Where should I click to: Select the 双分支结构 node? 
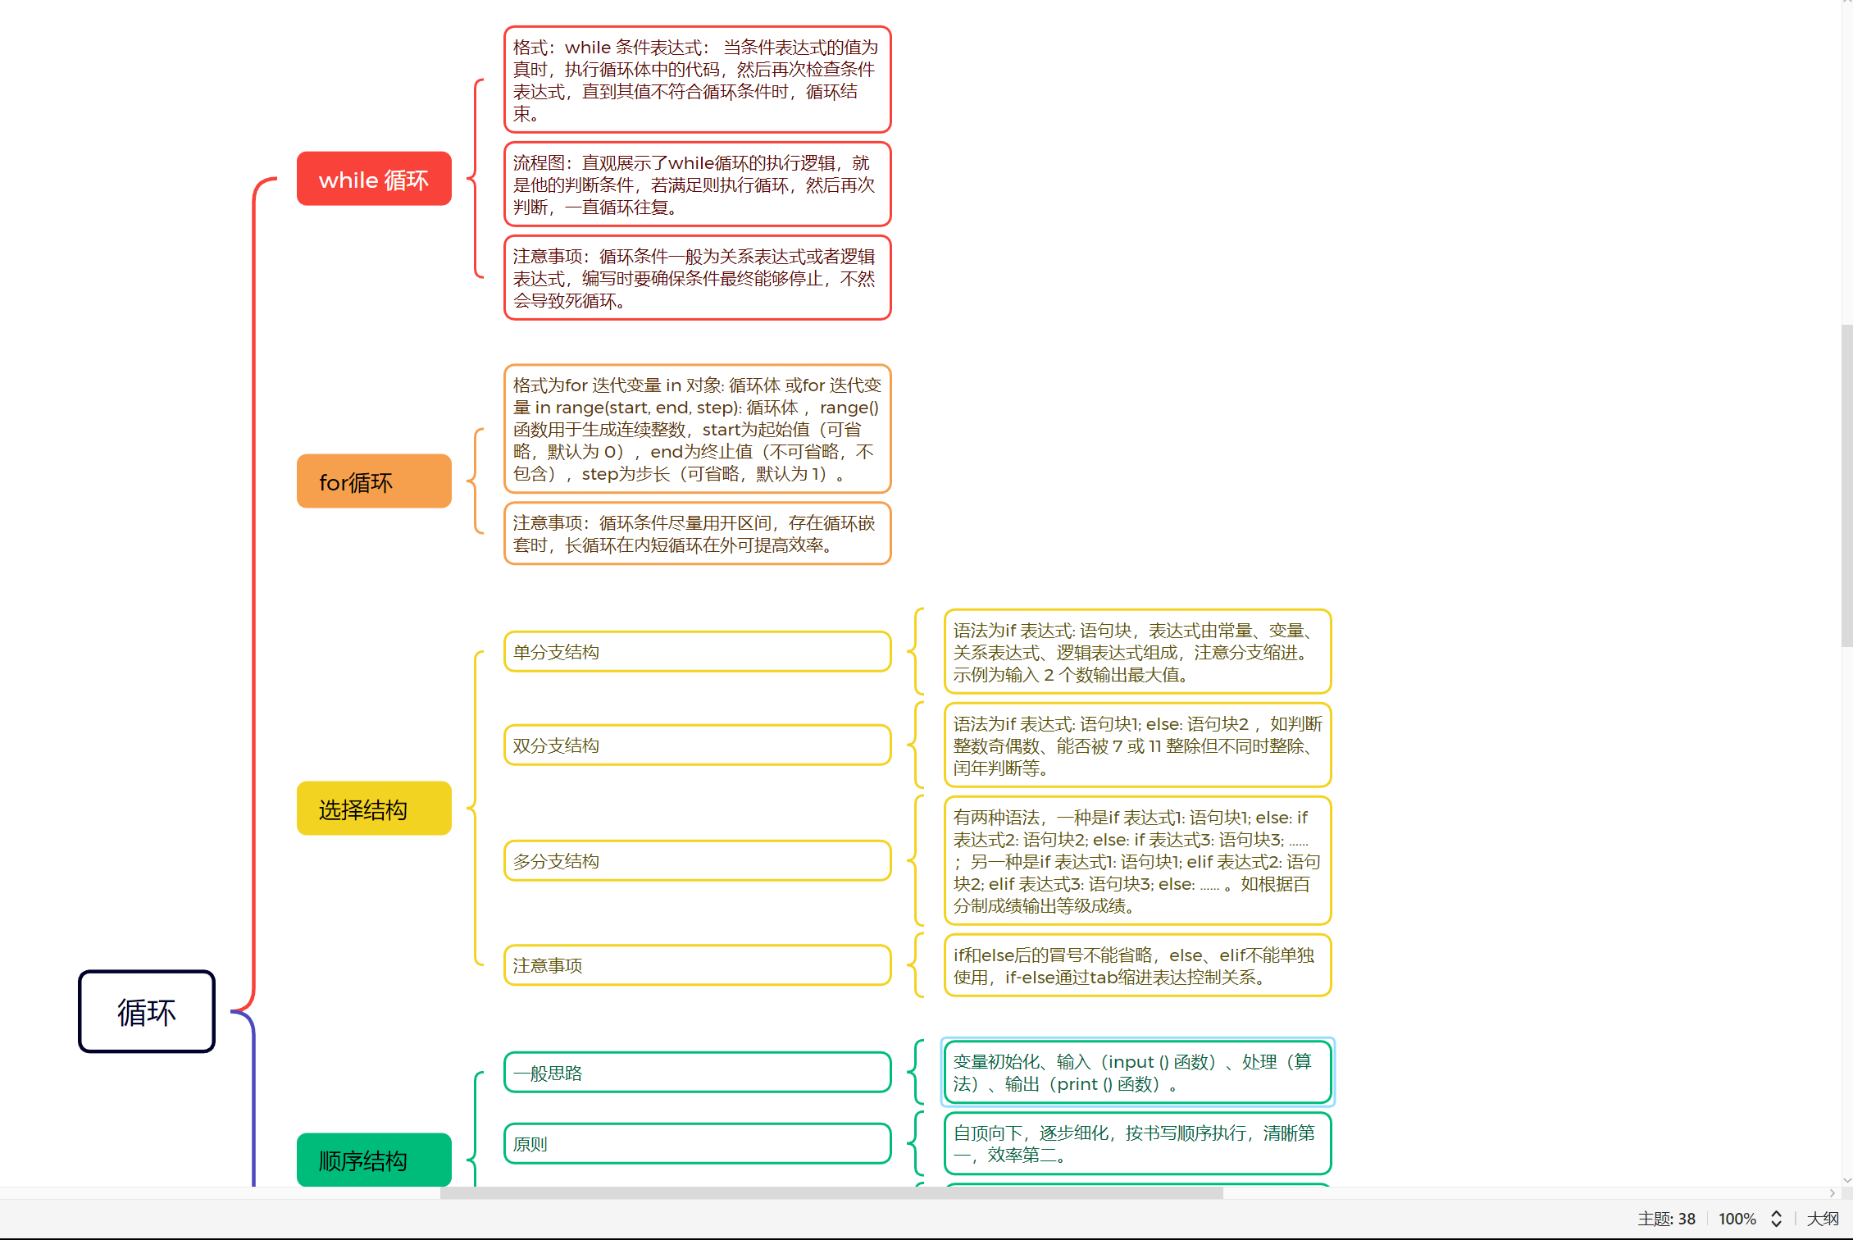(x=698, y=745)
